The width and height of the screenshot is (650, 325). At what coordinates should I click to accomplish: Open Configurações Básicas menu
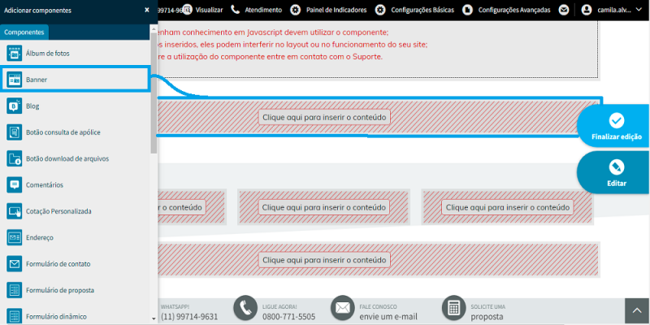tap(422, 10)
